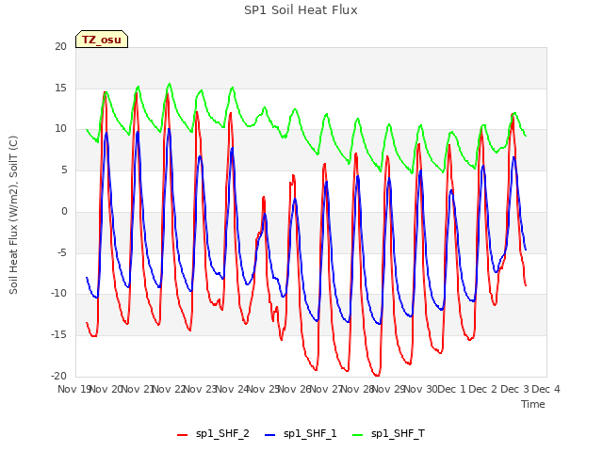Click the blue sp1_SHF_1 legend swatch
This screenshot has width=603, height=452.
[270, 435]
